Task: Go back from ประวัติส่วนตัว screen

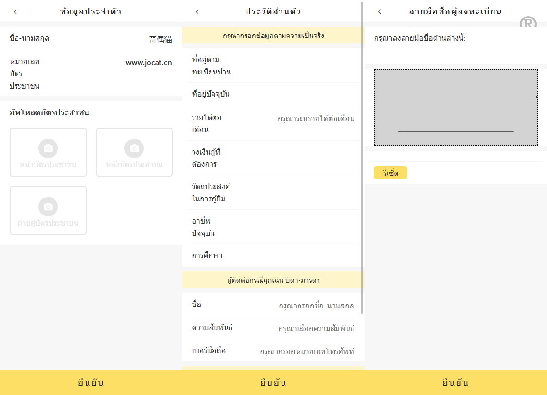Action: pyautogui.click(x=197, y=12)
